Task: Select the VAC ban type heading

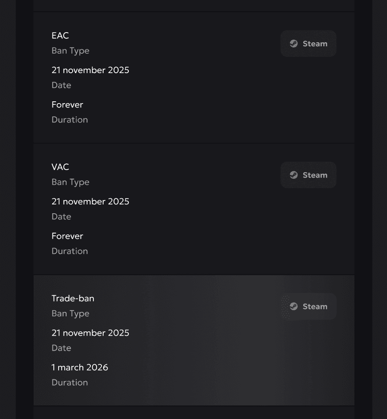Action: click(x=60, y=167)
